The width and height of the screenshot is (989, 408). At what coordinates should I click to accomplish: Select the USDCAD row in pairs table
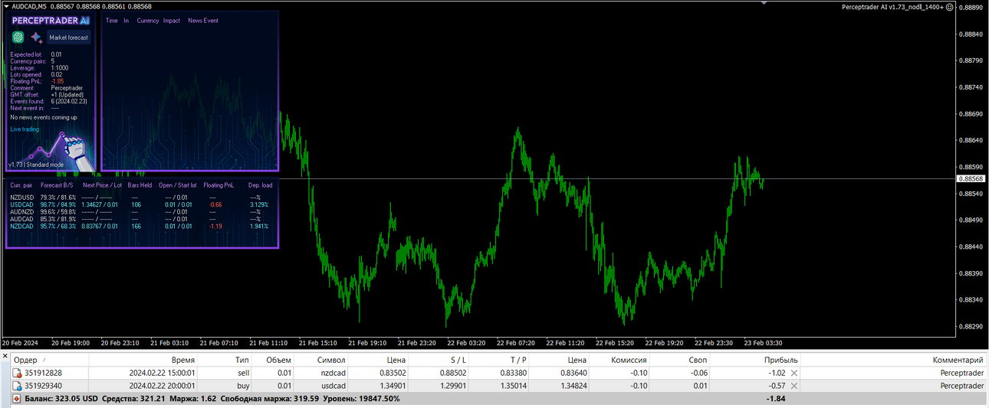pyautogui.click(x=141, y=204)
